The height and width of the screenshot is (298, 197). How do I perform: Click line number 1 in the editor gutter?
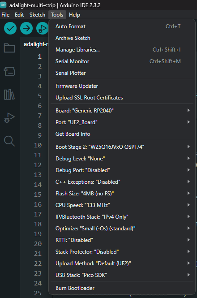39,56
